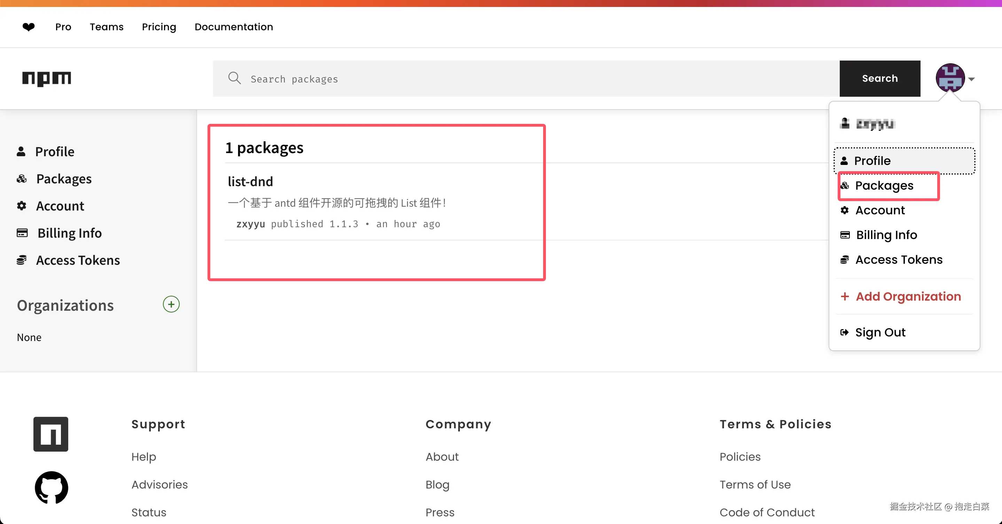Open the list-dnd package link
Screen dimensions: 1002x524
point(251,182)
